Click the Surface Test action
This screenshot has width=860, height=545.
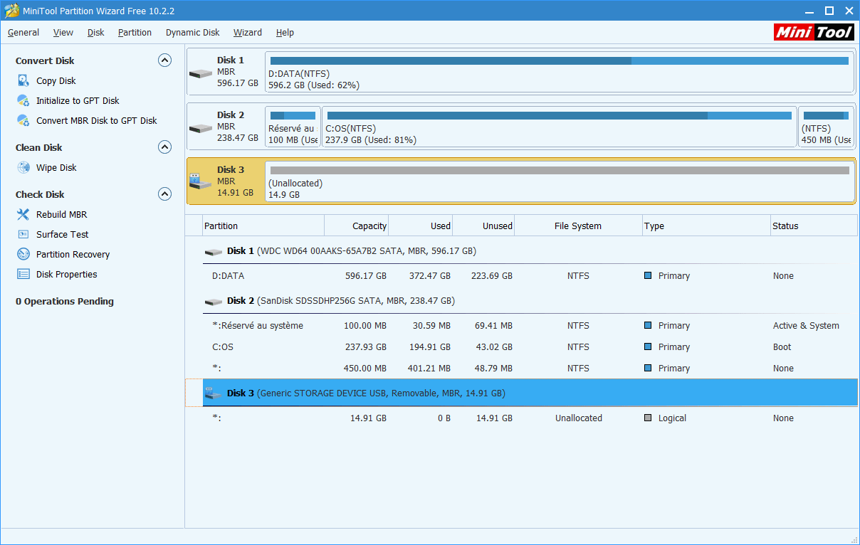pos(63,234)
